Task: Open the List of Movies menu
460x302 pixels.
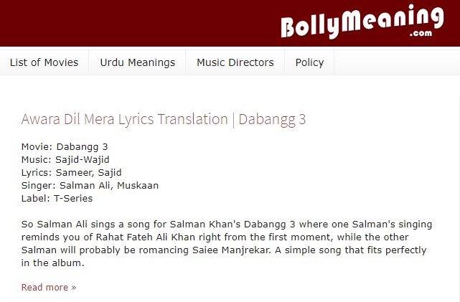Action: coord(44,62)
